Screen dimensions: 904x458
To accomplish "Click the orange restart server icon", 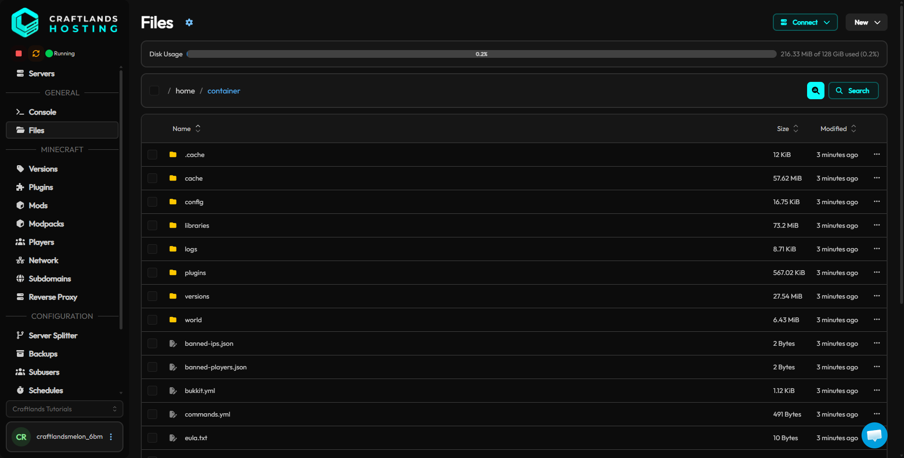I will pos(36,53).
